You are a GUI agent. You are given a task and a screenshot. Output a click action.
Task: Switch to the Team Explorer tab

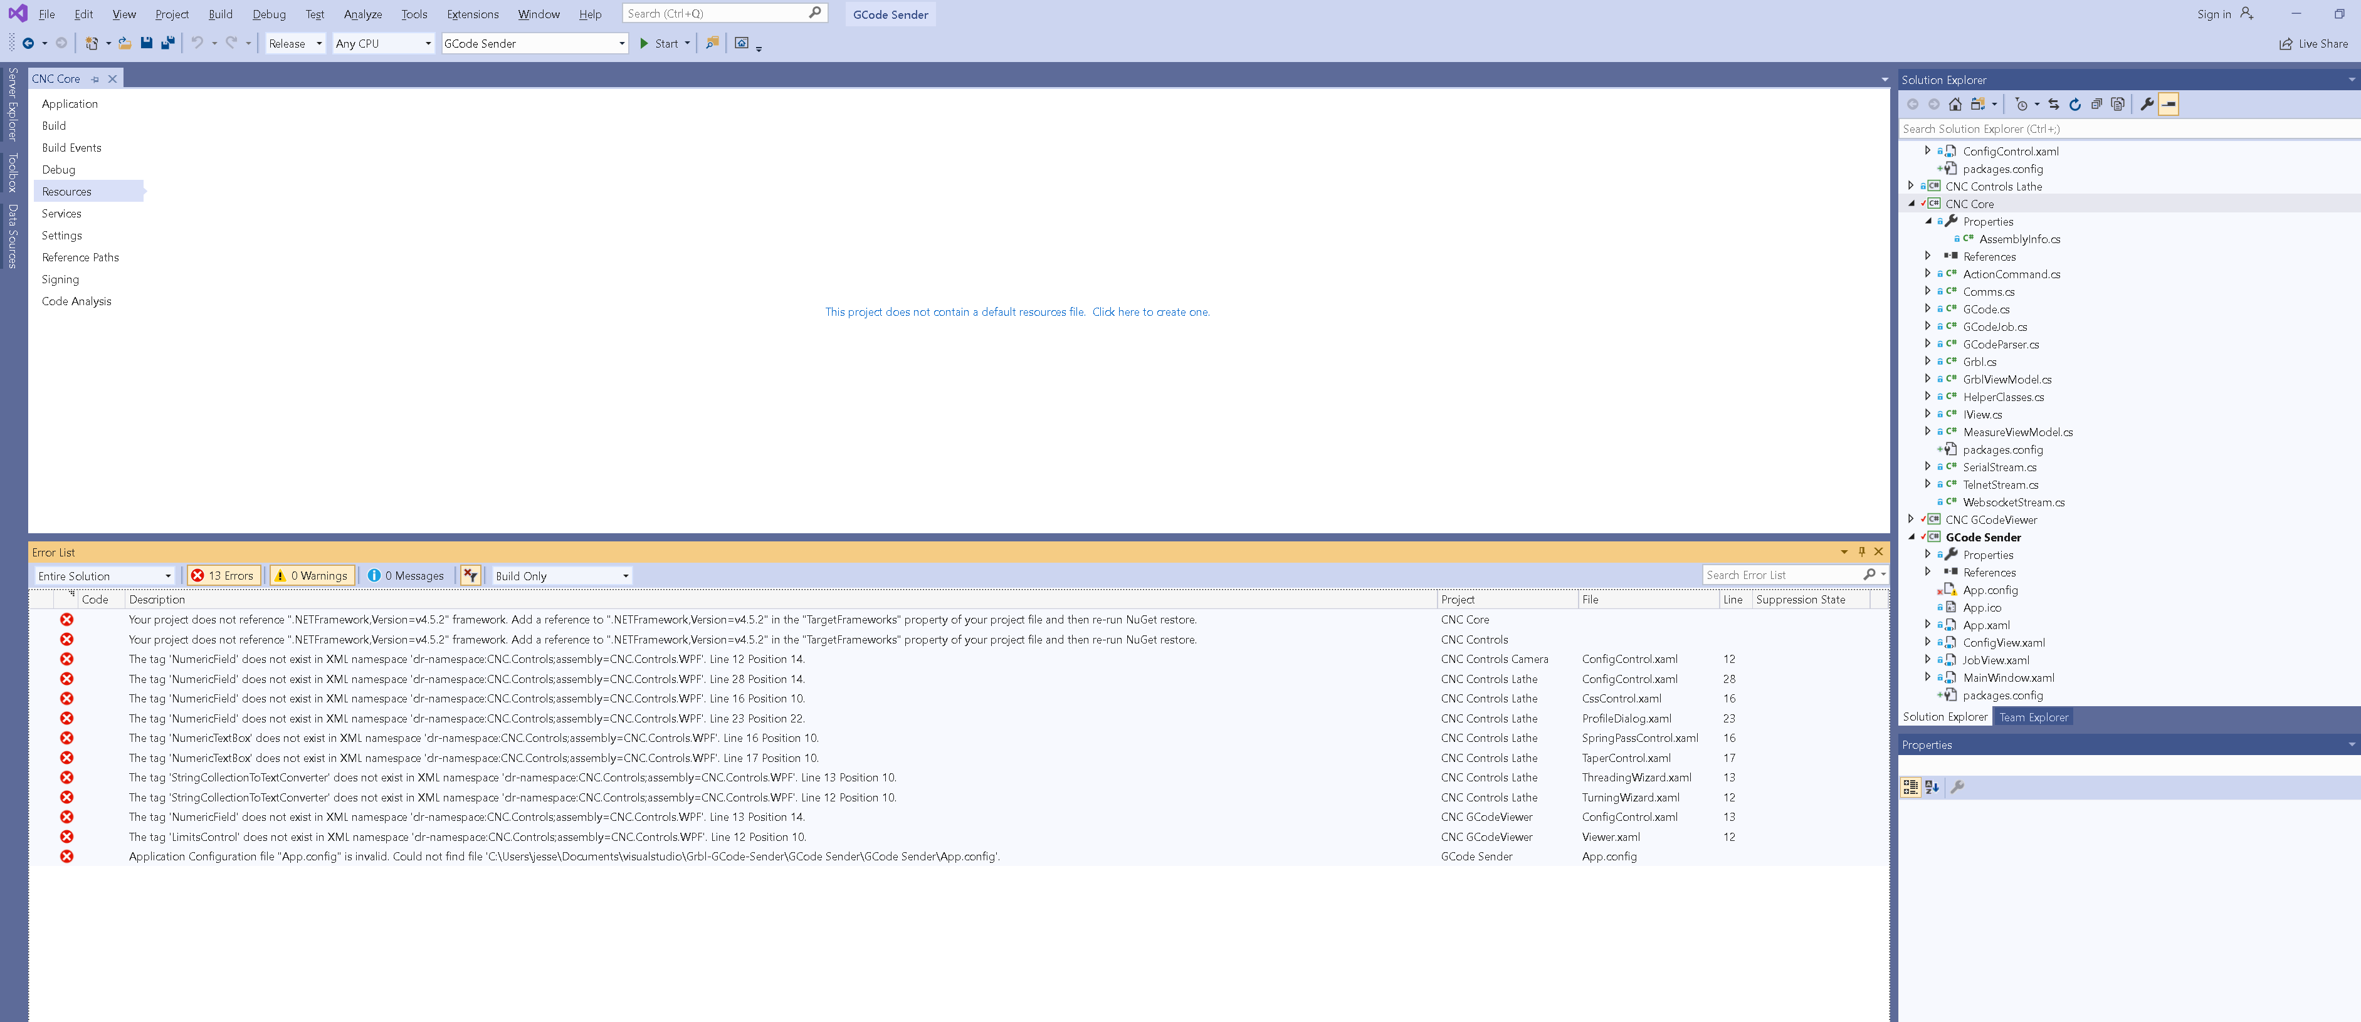[2033, 717]
